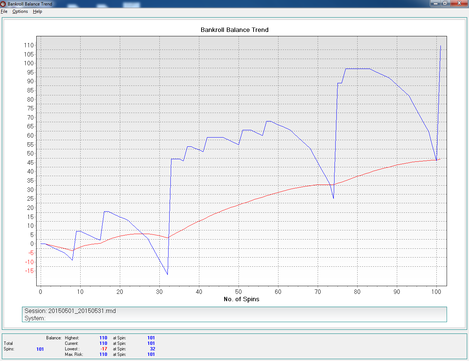Click the y-axis label 50
This screenshot has width=469, height=361.
30,153
